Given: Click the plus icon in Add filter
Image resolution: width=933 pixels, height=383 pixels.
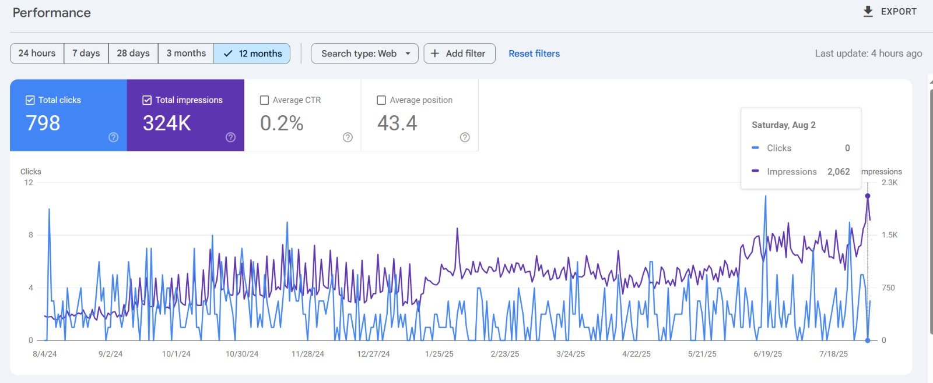Looking at the screenshot, I should click(x=435, y=54).
